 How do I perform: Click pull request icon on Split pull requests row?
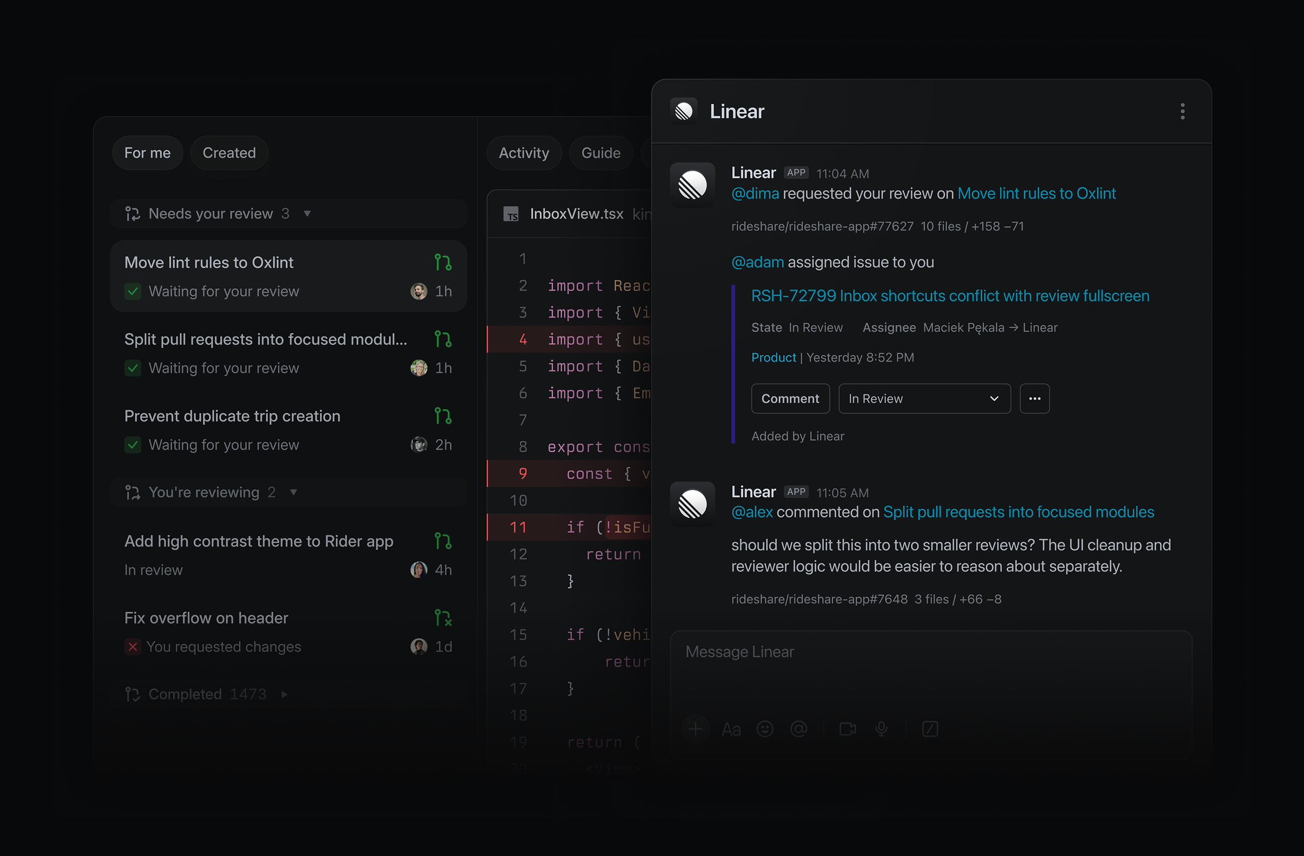point(443,339)
